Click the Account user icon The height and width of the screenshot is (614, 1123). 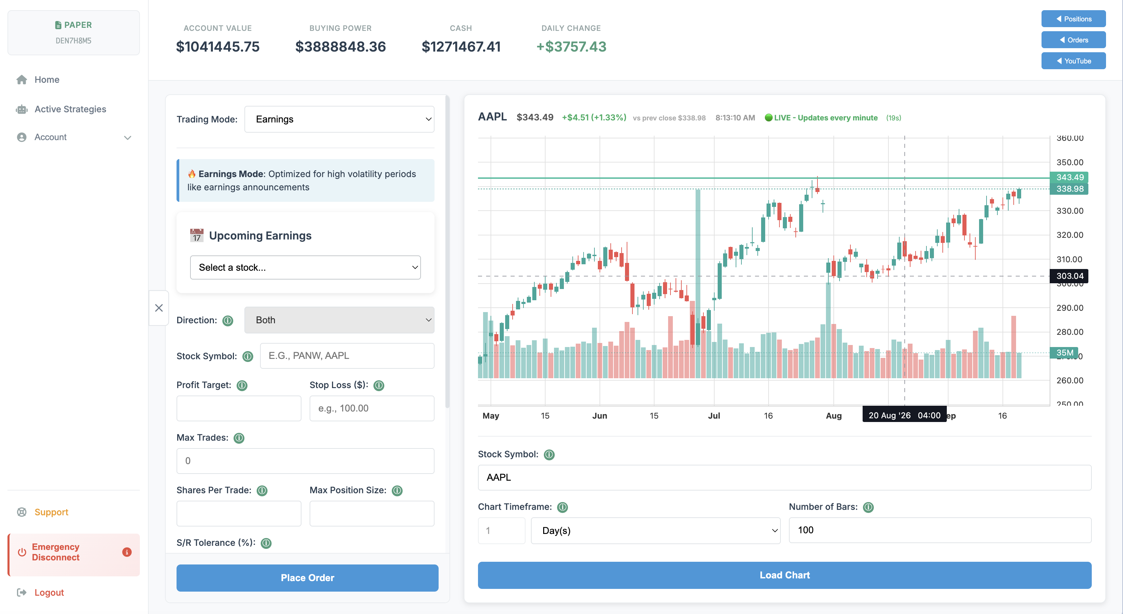point(22,137)
